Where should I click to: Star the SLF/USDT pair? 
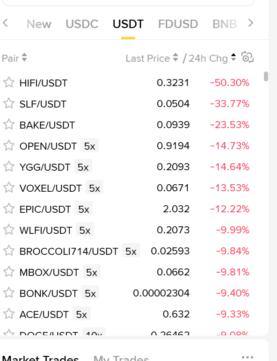coord(9,103)
